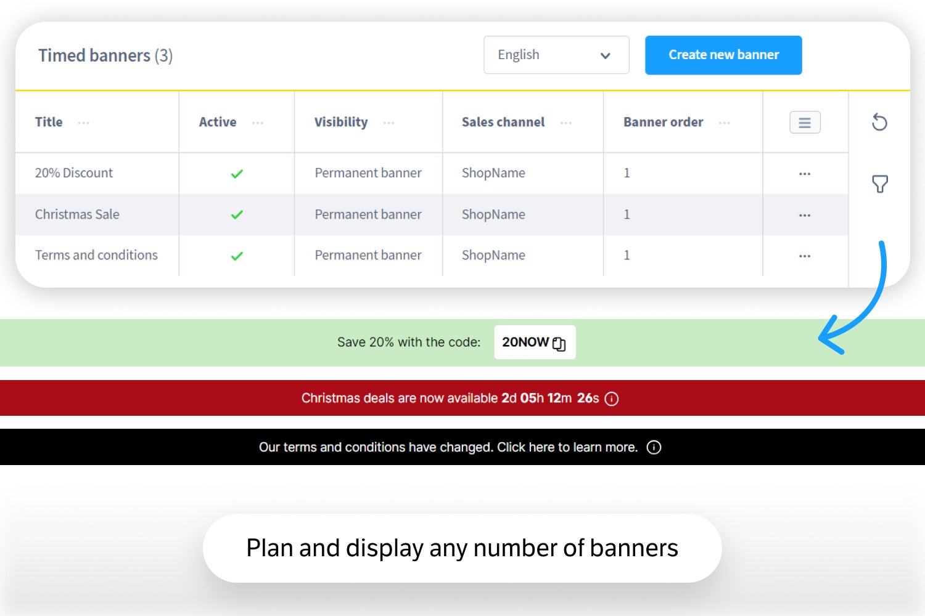Screen dimensions: 925x616
Task: Click ShopName in Christmas Sale row
Action: tap(493, 214)
